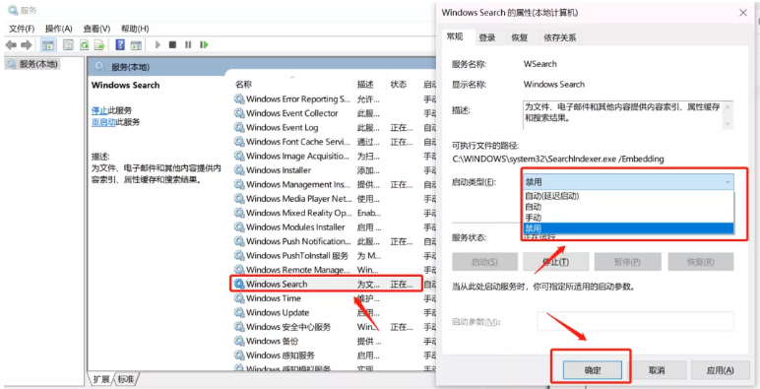The width and height of the screenshot is (760, 389).
Task: Pause the service with the toolbar pause icon
Action: [x=188, y=45]
